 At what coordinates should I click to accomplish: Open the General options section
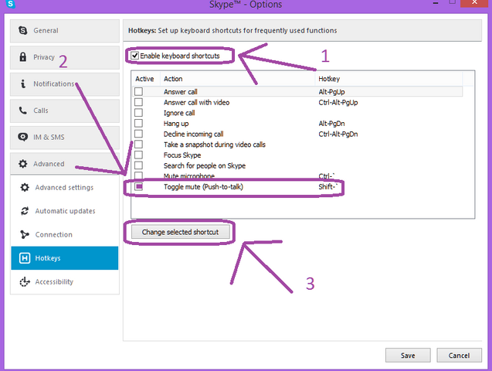point(65,31)
